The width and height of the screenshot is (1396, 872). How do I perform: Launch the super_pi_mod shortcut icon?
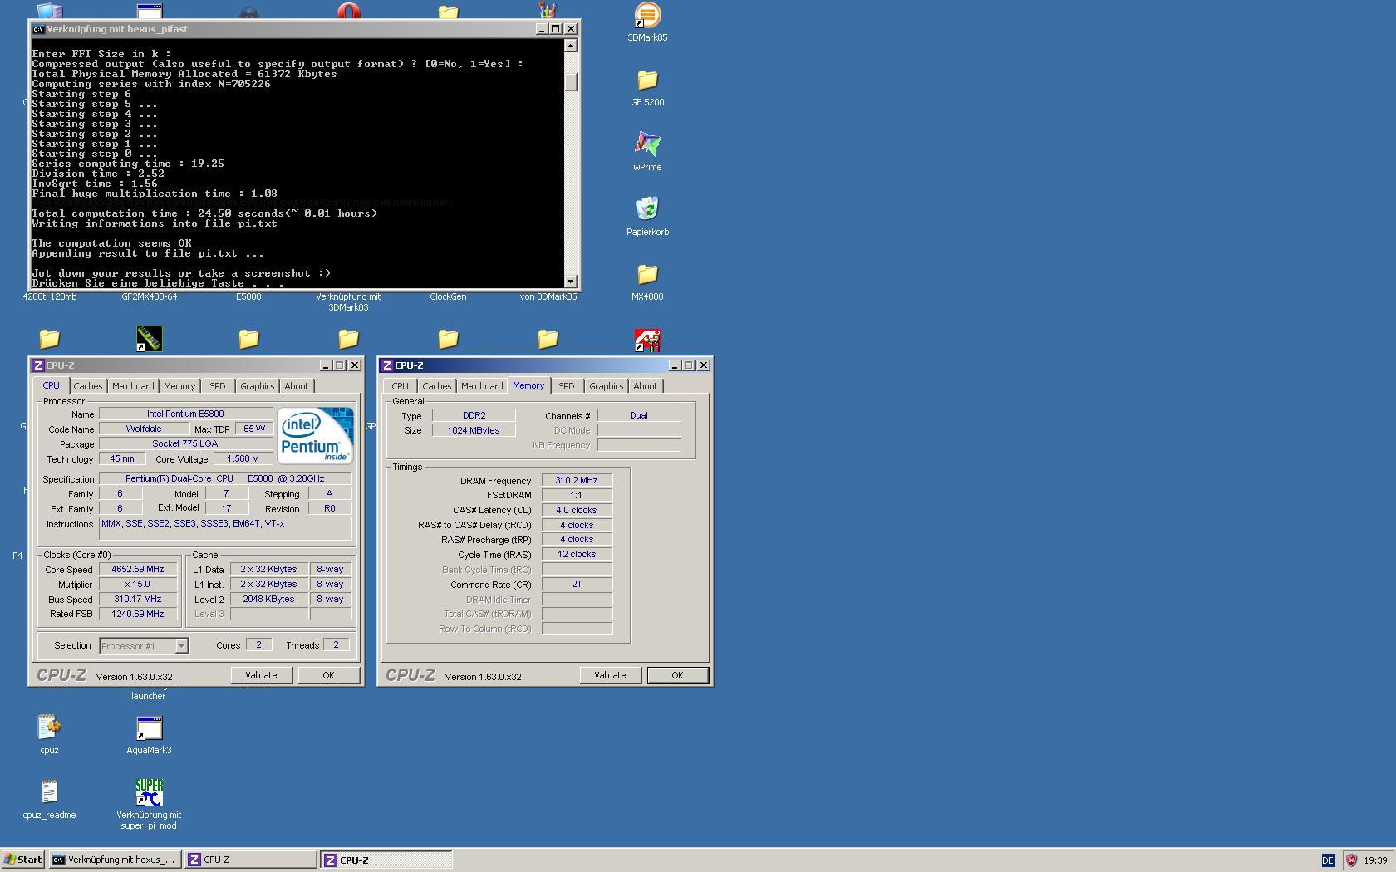pos(149,792)
